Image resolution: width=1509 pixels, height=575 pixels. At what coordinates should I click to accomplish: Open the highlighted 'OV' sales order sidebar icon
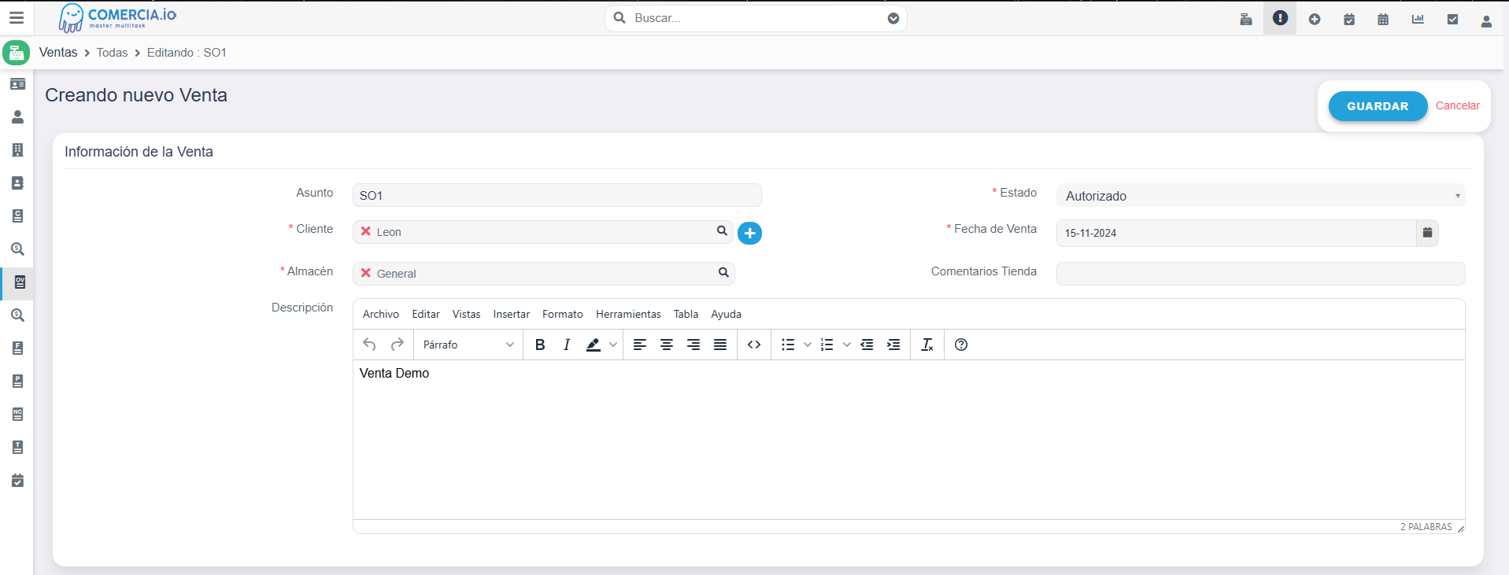point(20,282)
